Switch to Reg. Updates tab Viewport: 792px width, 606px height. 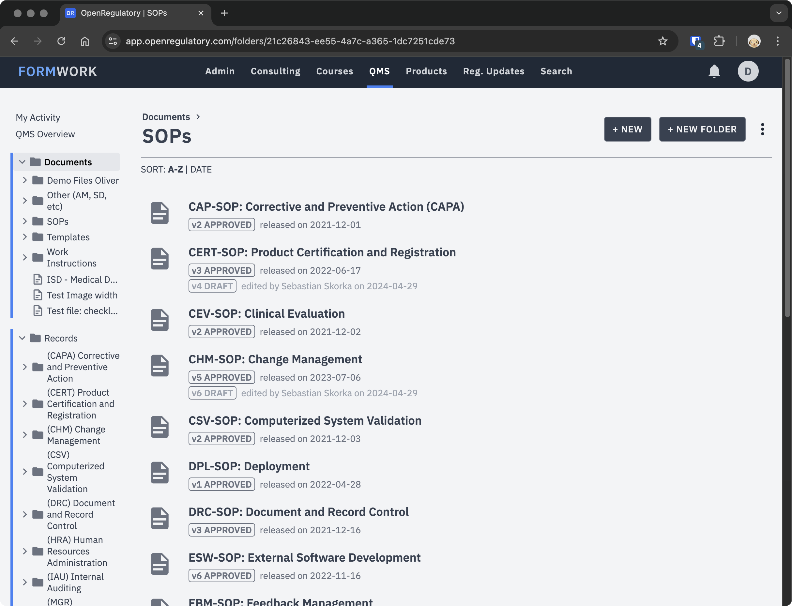(x=494, y=71)
